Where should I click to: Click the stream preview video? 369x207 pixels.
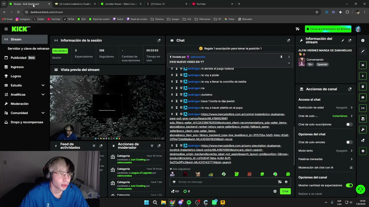tap(108, 108)
